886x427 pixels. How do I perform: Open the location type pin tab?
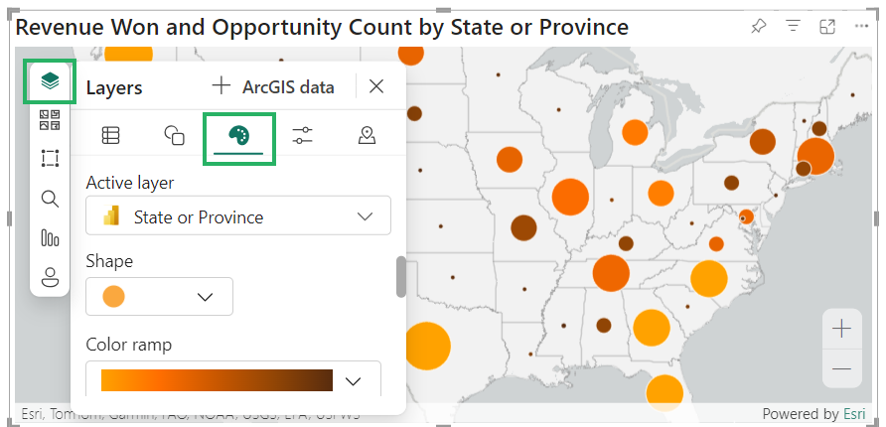point(367,136)
